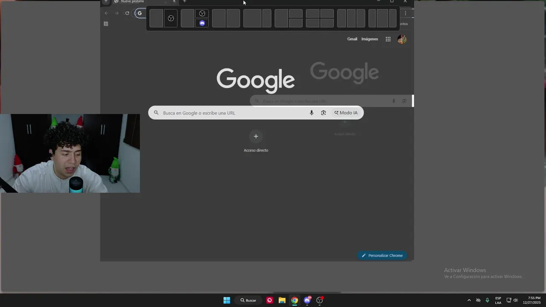Snap to the wide left zone of the uneven layout
The height and width of the screenshot is (307, 546).
(253, 18)
